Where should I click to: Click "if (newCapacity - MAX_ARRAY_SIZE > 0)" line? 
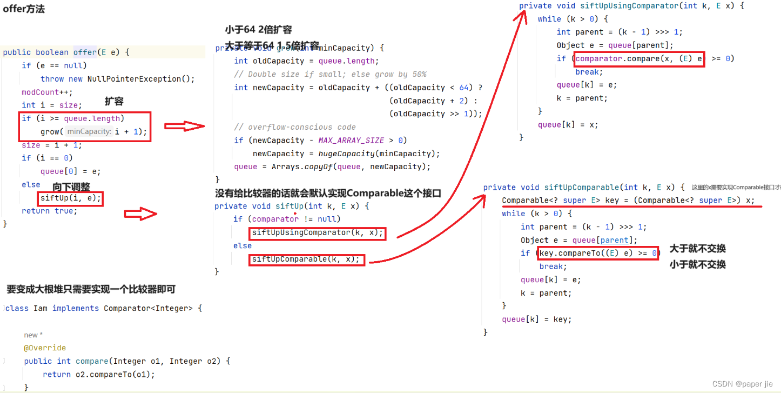pos(321,141)
